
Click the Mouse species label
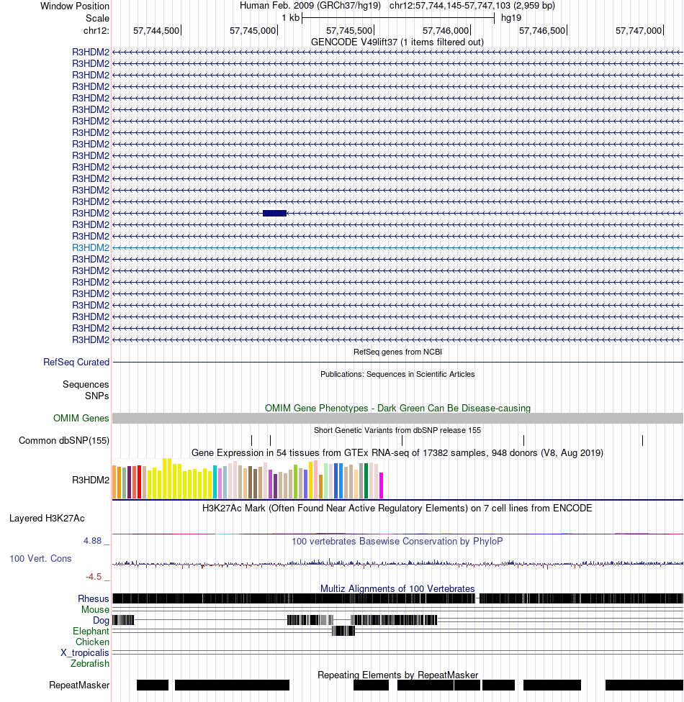(95, 610)
